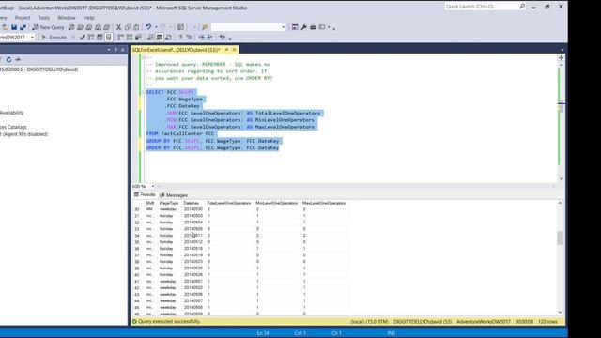Click the Save All icon
Image resolution: width=601 pixels, height=338 pixels.
click(23, 27)
